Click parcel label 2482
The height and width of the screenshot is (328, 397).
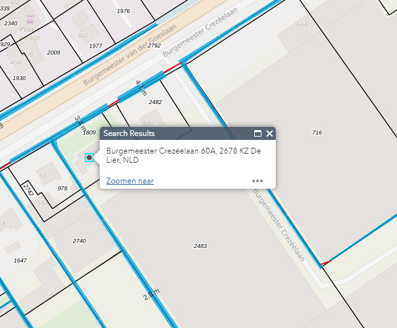(x=155, y=102)
